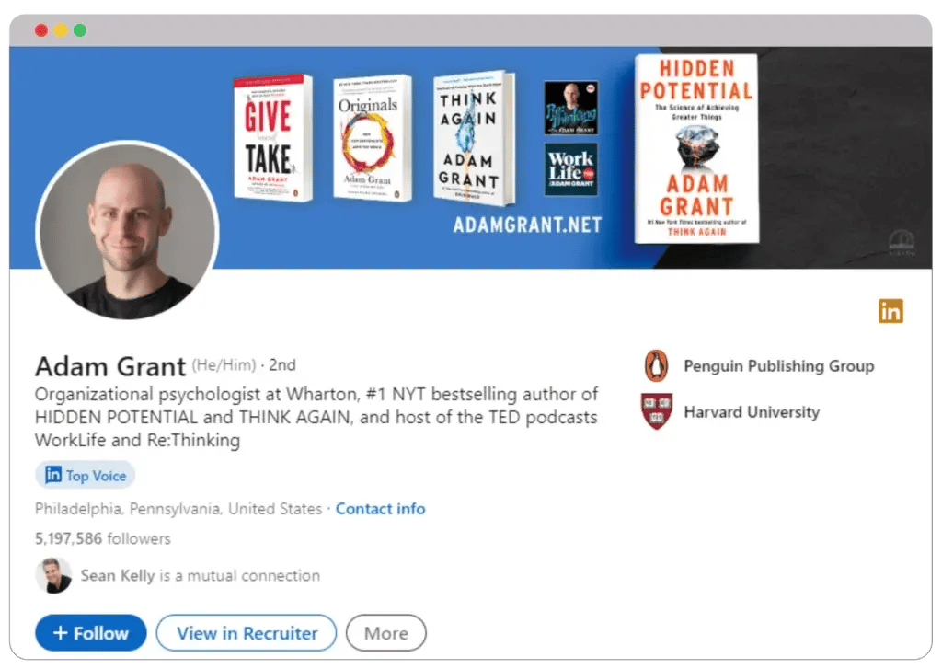Open Adam Grant's profile photo

127,231
